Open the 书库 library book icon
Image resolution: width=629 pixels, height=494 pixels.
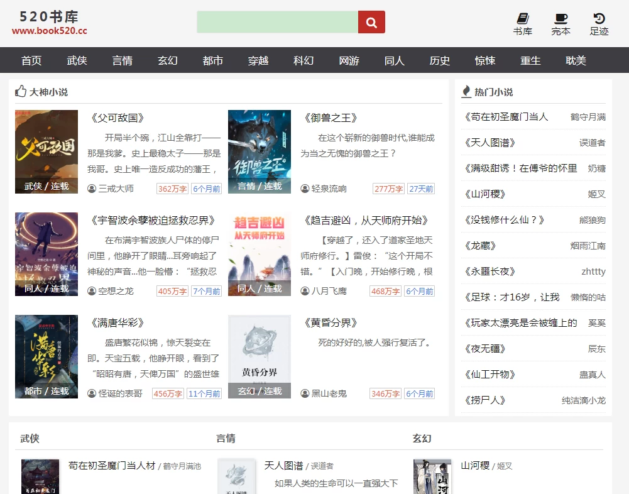(522, 20)
